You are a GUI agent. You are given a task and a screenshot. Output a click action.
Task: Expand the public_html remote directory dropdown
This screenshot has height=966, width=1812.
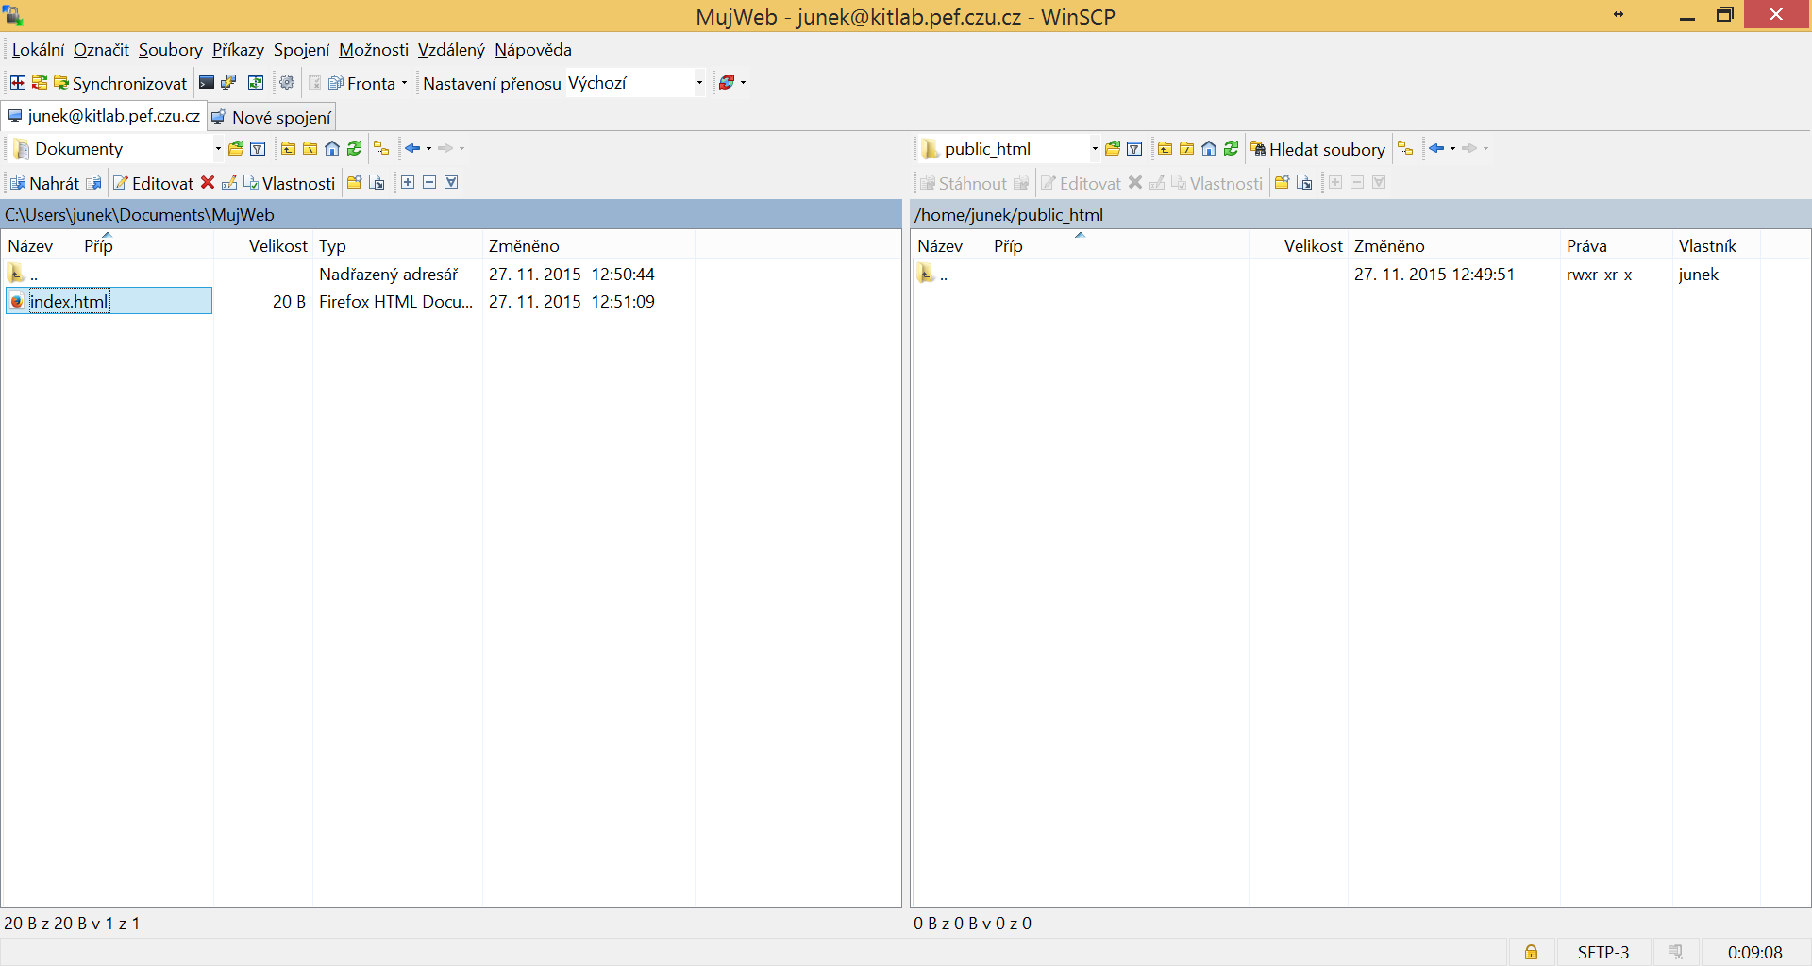tap(1095, 149)
